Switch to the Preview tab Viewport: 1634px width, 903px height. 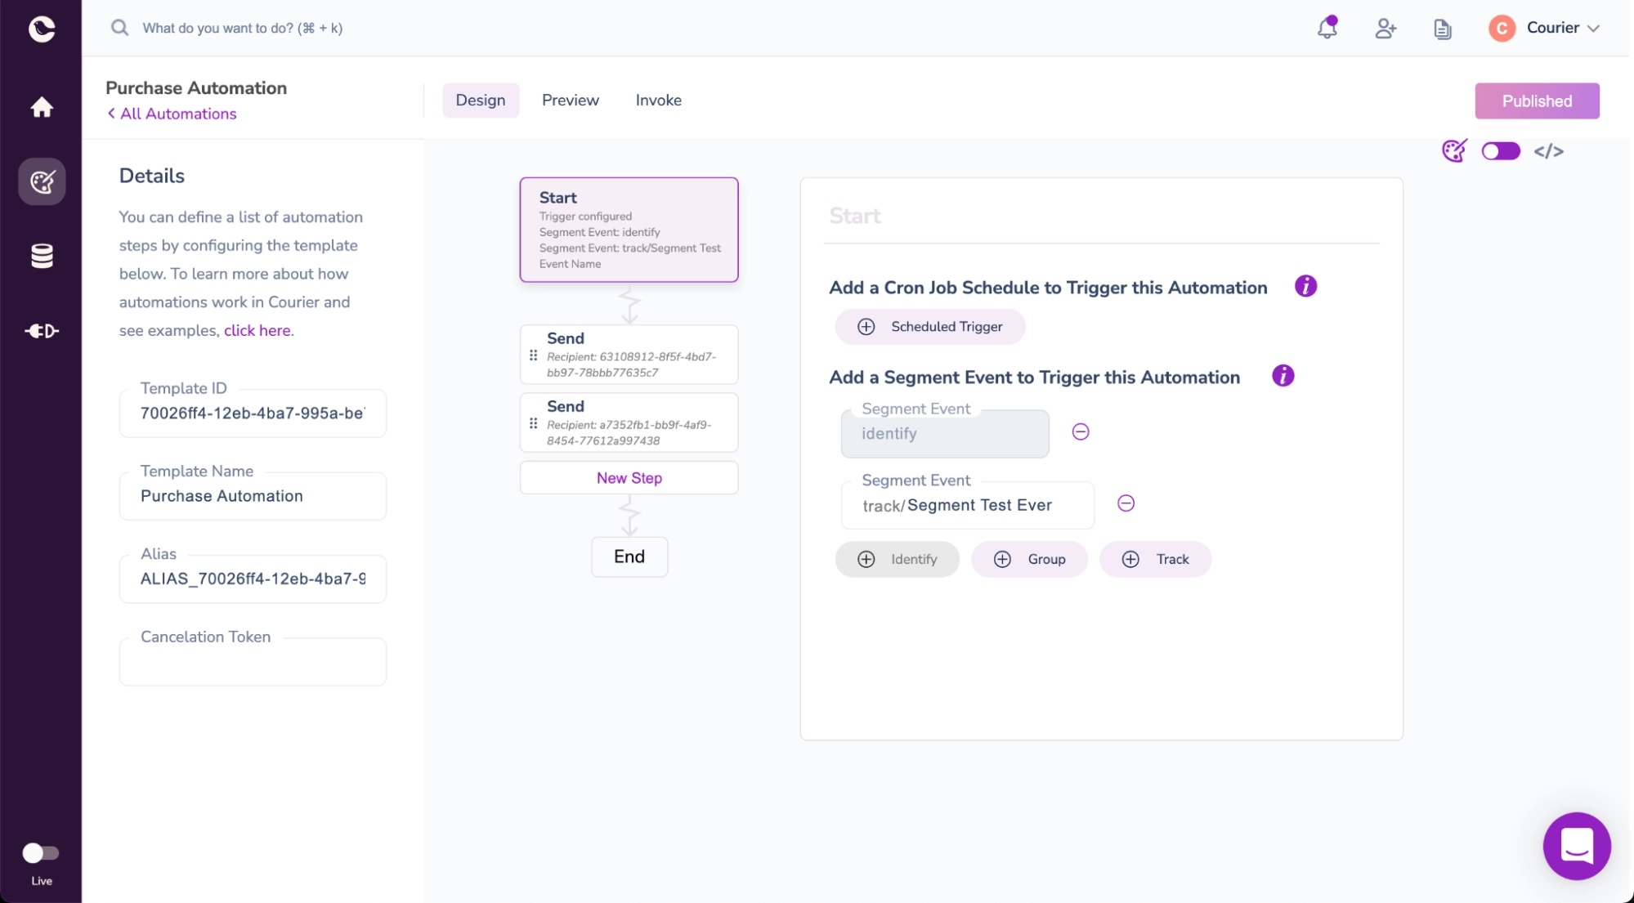click(570, 100)
